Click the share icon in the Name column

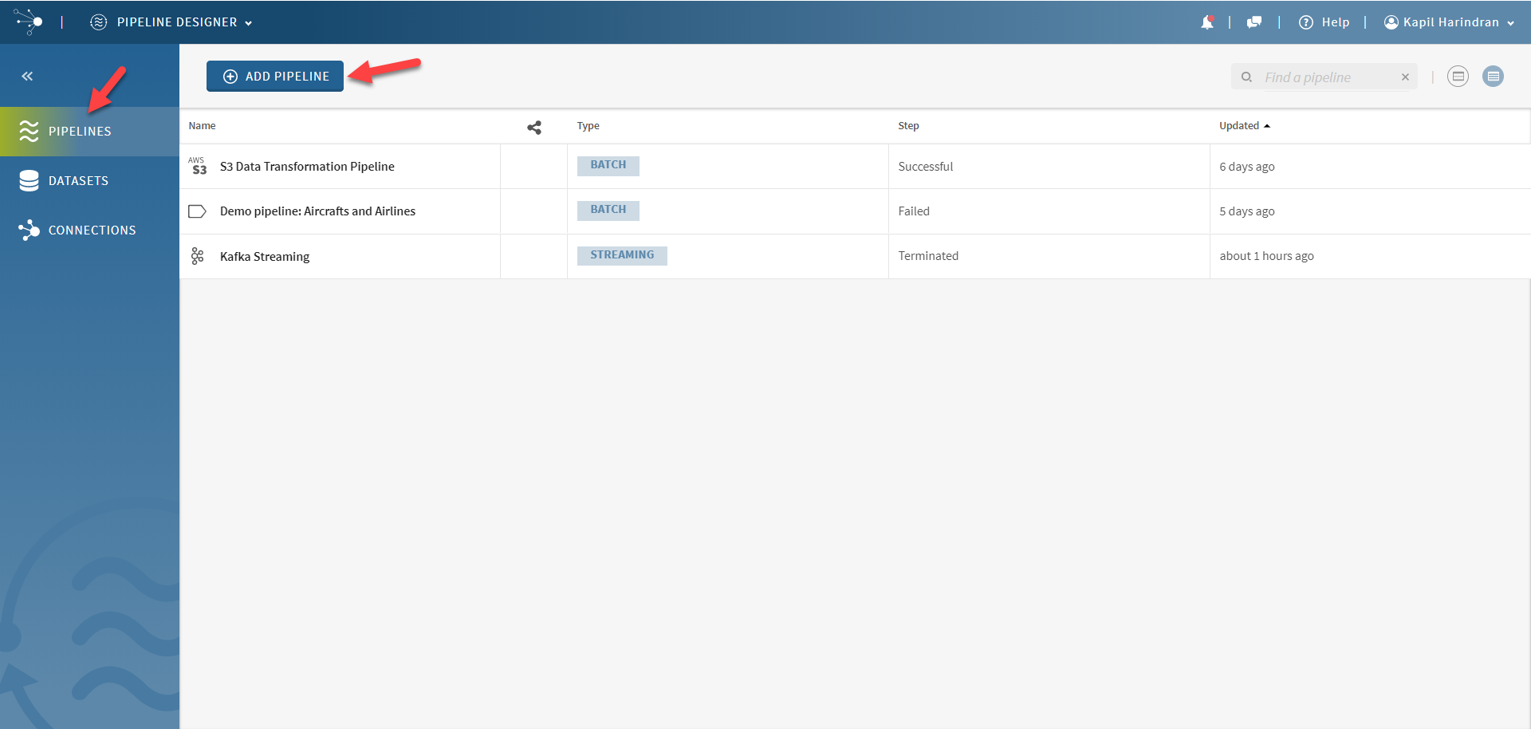pyautogui.click(x=533, y=127)
